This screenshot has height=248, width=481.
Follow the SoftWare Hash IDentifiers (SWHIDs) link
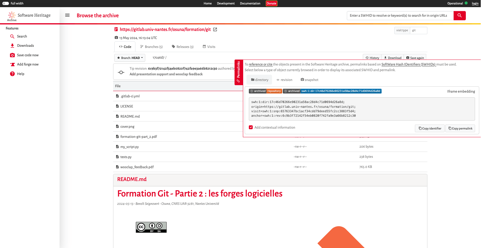click(409, 64)
